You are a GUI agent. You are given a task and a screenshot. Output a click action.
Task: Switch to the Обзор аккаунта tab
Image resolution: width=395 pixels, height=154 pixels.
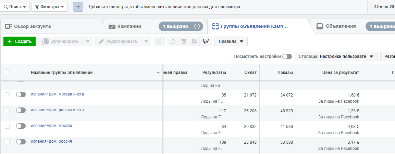tap(33, 26)
